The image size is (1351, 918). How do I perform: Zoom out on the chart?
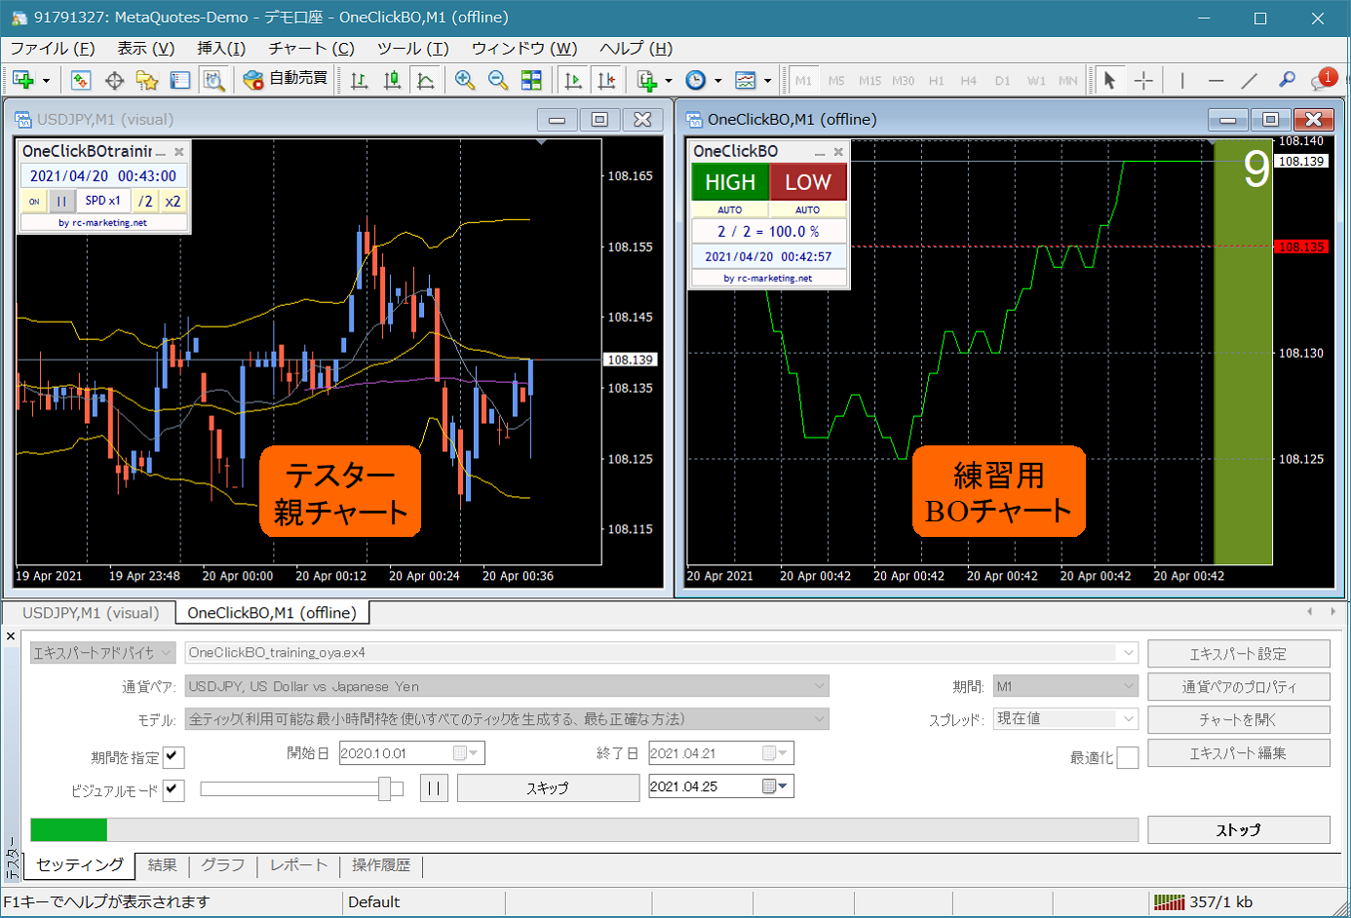pos(498,80)
